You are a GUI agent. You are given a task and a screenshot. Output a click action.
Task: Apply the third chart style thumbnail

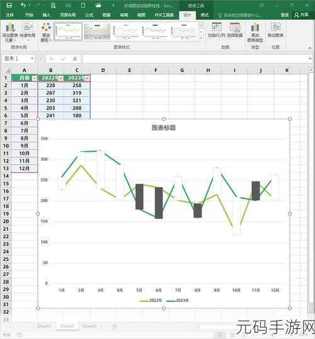(x=126, y=32)
